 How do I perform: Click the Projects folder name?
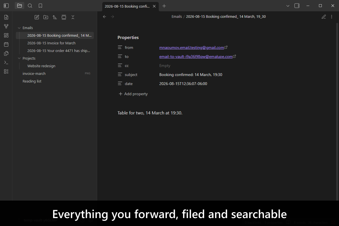click(x=29, y=58)
